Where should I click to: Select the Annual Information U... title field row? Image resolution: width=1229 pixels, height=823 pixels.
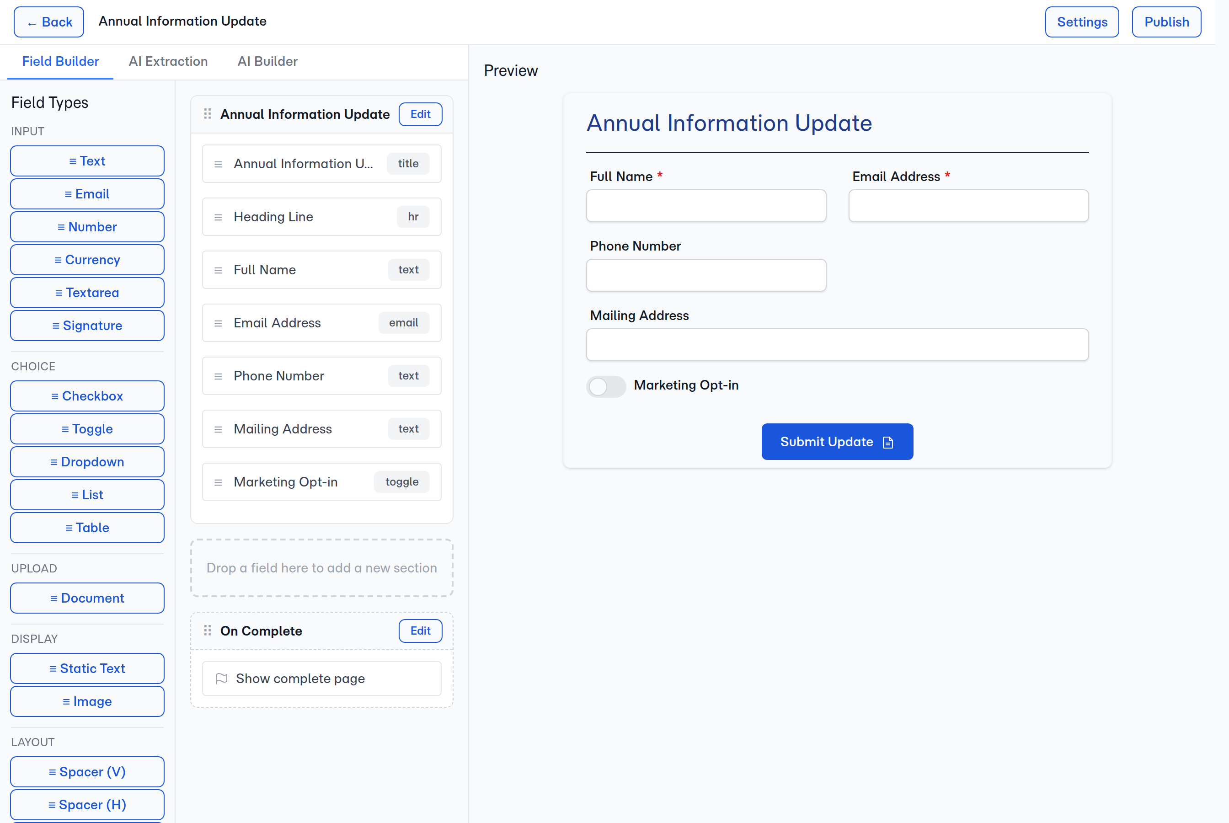coord(322,164)
